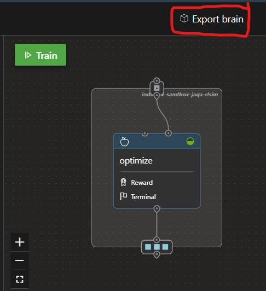Select the sandbox-jaqa-rlsim simulator label

(180, 95)
